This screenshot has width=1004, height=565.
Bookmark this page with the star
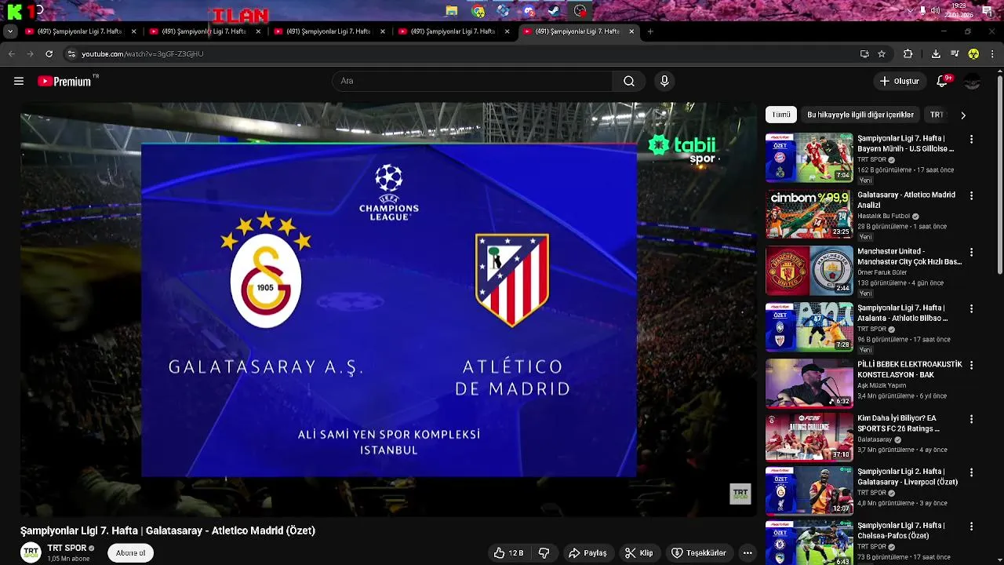[882, 54]
